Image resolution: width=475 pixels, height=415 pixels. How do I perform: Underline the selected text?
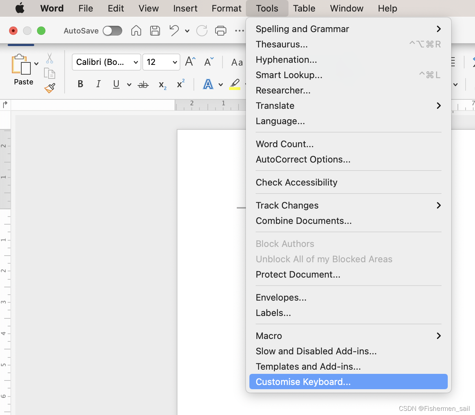116,84
